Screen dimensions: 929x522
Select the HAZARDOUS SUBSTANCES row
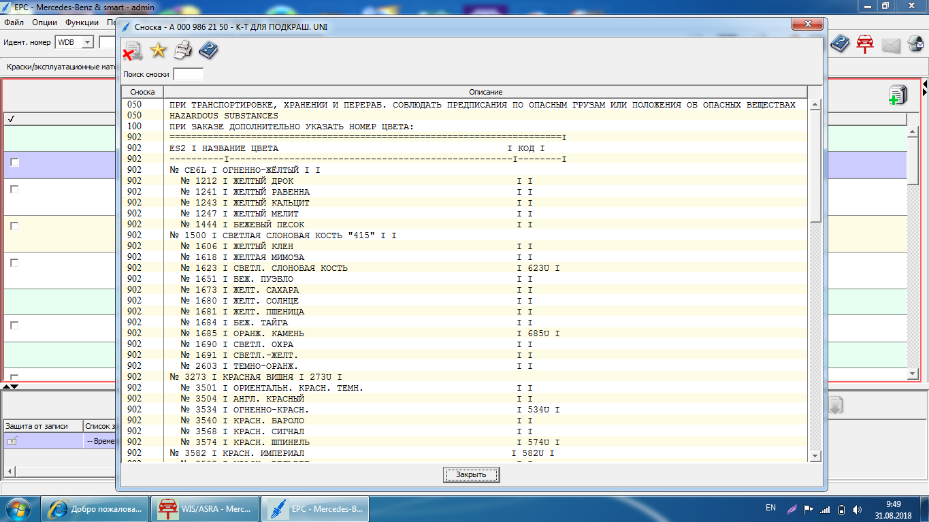tap(464, 116)
